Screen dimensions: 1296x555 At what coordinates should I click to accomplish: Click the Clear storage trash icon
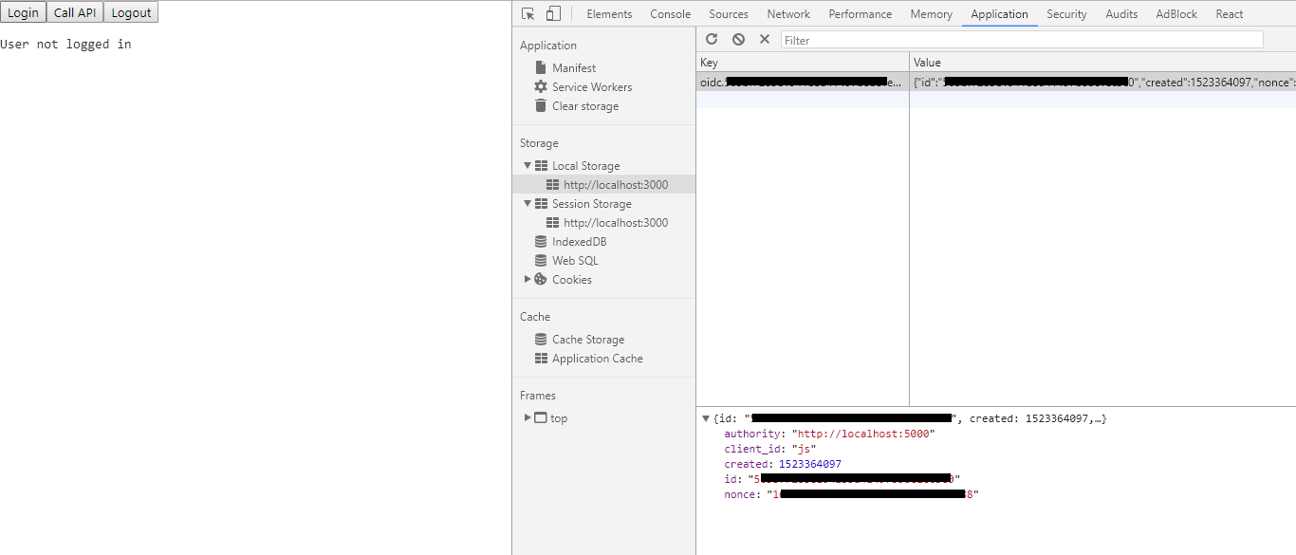(541, 105)
